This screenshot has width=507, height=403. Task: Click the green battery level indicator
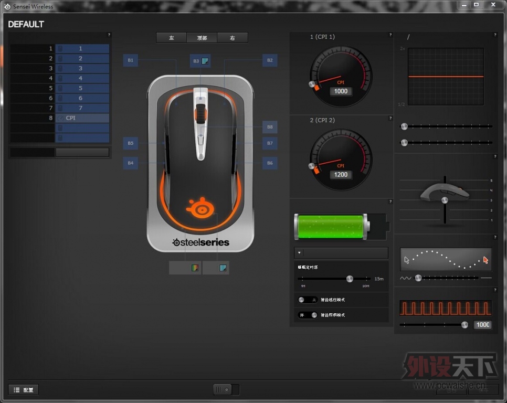click(332, 227)
